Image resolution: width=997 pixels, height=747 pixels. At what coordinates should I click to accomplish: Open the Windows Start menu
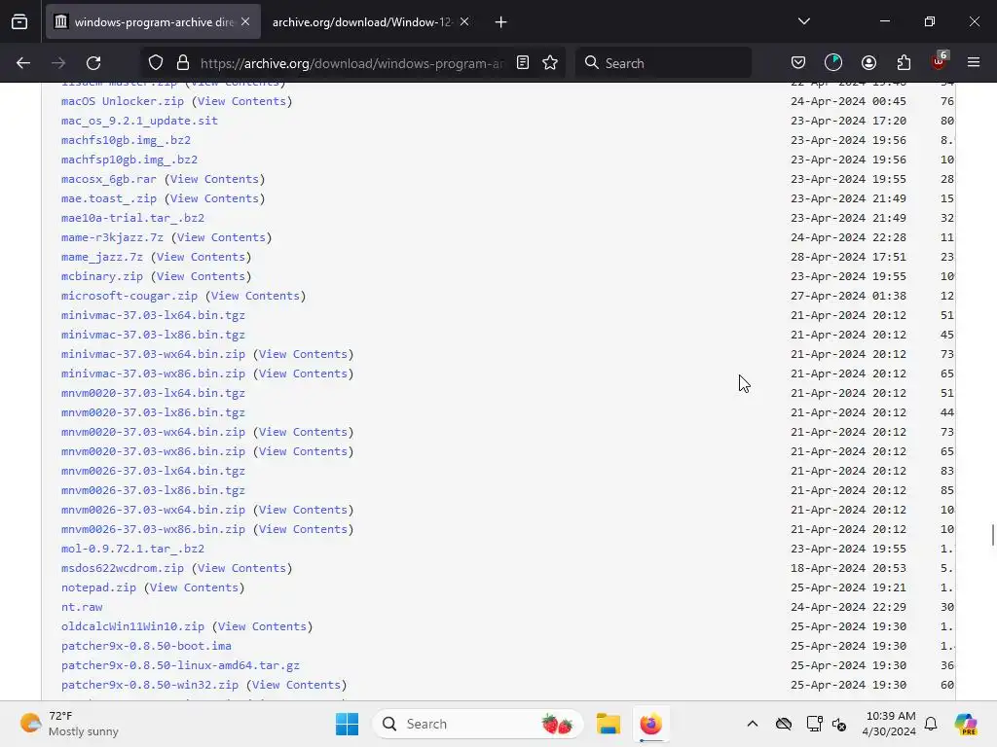348,724
